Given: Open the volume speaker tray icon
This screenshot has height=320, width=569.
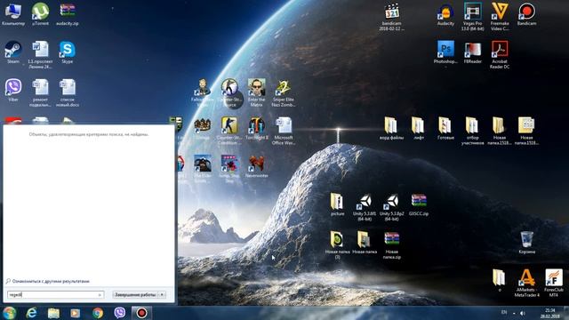Looking at the screenshot, I should pos(523,313).
